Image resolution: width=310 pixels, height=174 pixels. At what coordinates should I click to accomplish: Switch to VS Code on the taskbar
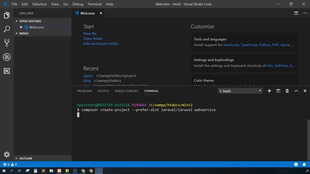pyautogui.click(x=99, y=171)
